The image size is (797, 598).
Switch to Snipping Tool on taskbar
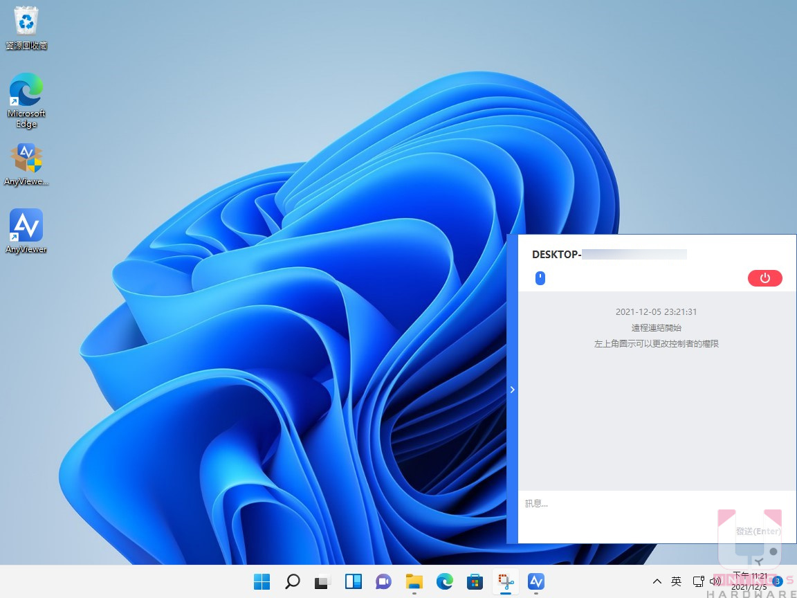pyautogui.click(x=506, y=581)
